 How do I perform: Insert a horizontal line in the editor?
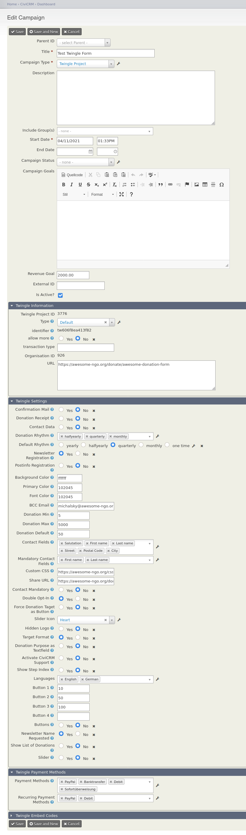213,185
